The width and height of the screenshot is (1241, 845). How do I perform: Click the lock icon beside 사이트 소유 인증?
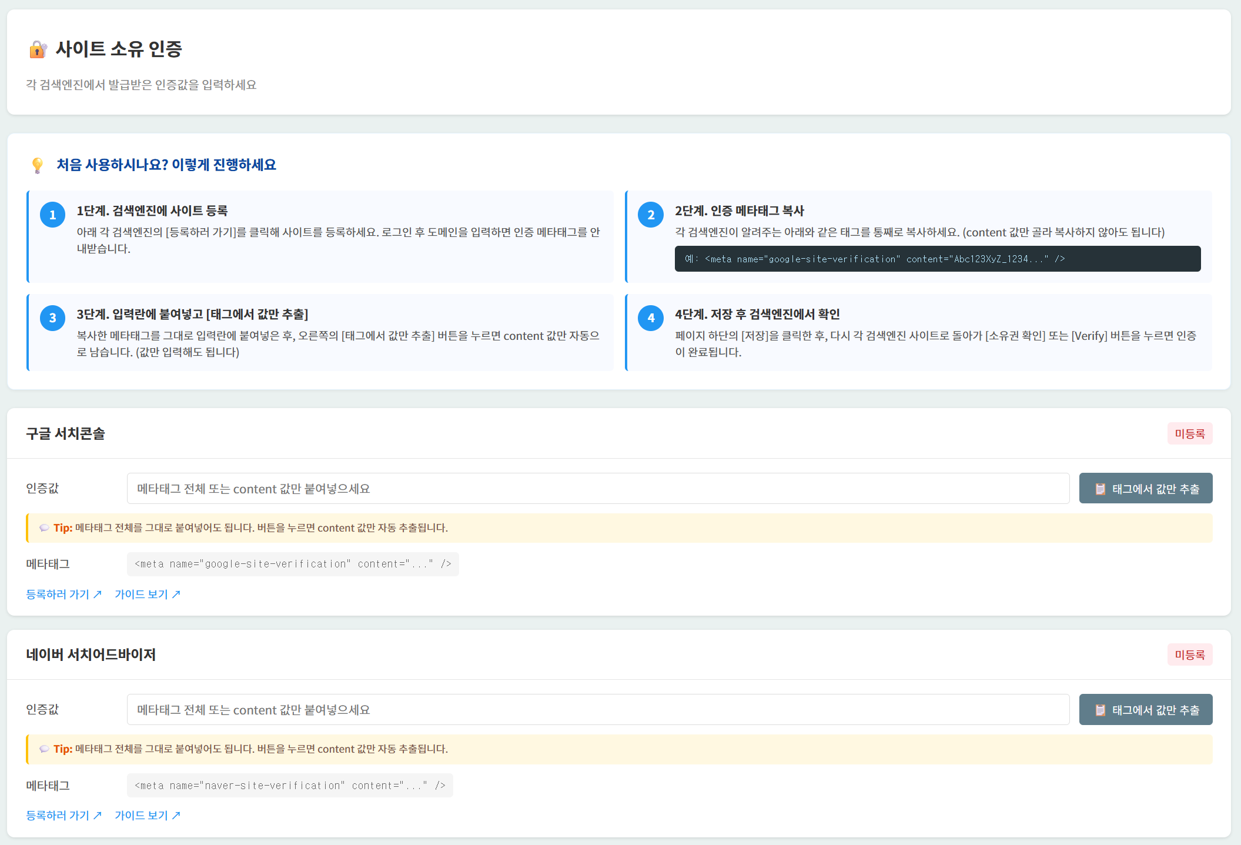coord(38,49)
